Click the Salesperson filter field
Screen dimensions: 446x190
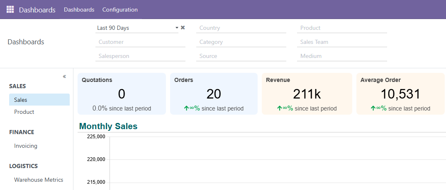(x=141, y=56)
